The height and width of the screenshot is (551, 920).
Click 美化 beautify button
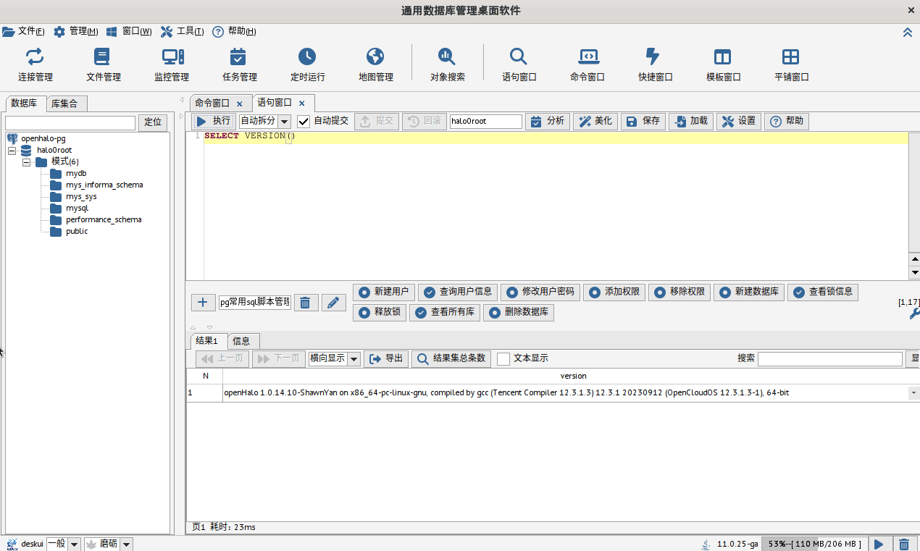(595, 121)
